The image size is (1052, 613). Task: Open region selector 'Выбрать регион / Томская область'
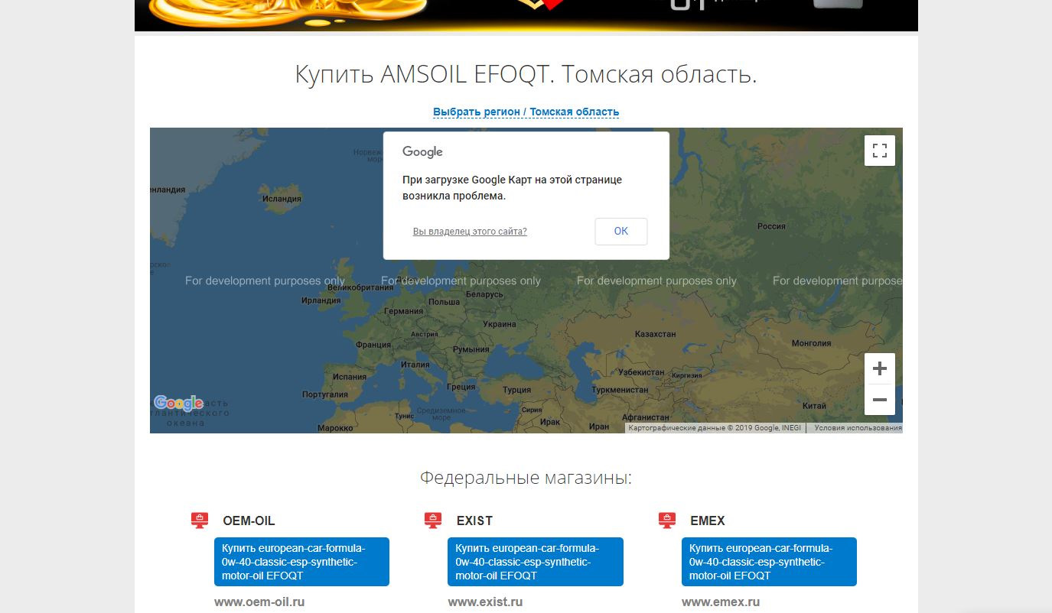526,112
